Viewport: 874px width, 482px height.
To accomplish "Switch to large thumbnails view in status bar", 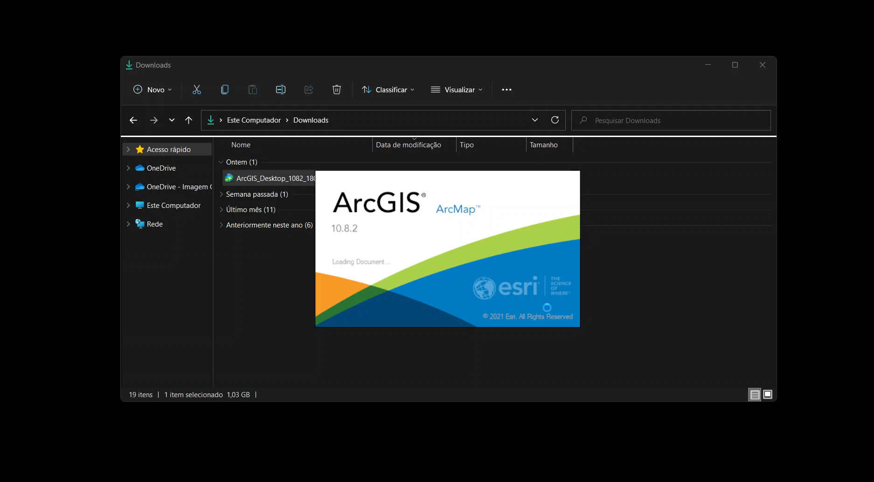I will (x=767, y=394).
